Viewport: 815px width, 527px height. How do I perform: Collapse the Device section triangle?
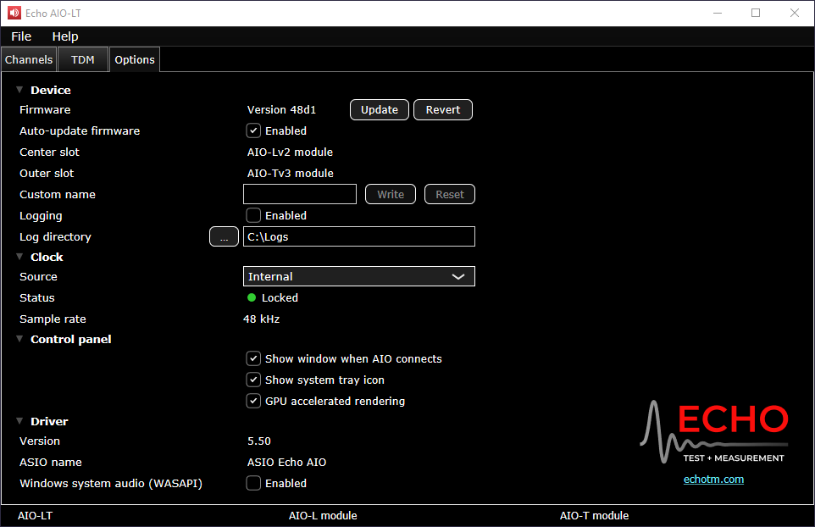pos(19,90)
